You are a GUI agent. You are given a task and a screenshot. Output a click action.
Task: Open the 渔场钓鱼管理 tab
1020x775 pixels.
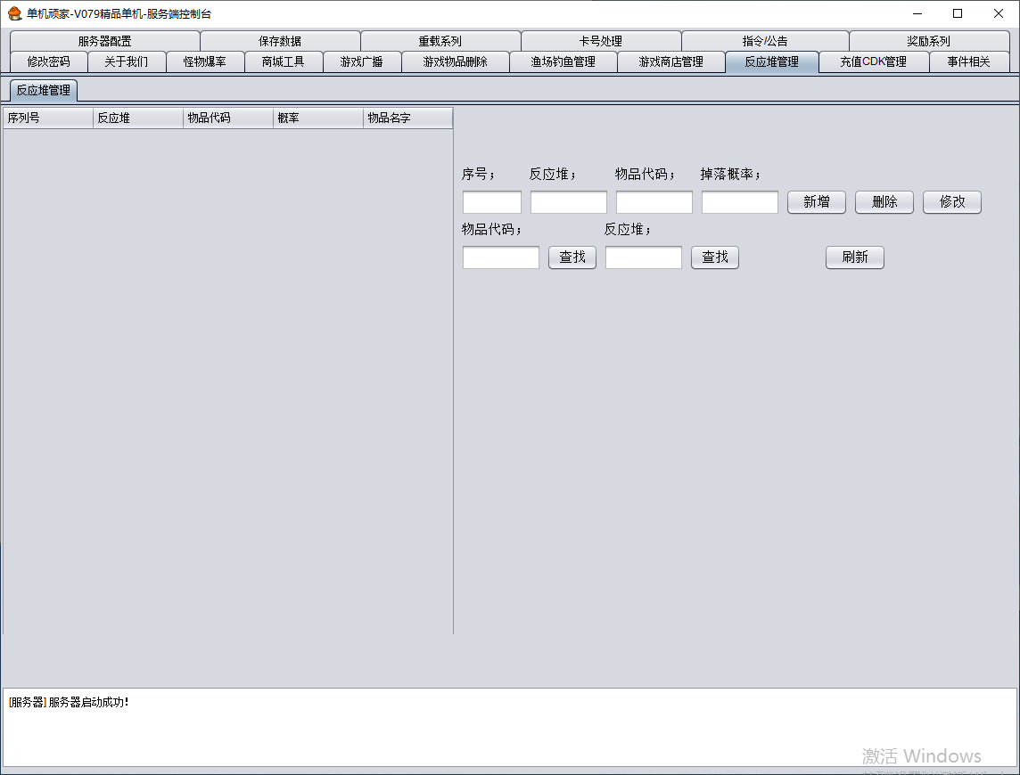563,61
